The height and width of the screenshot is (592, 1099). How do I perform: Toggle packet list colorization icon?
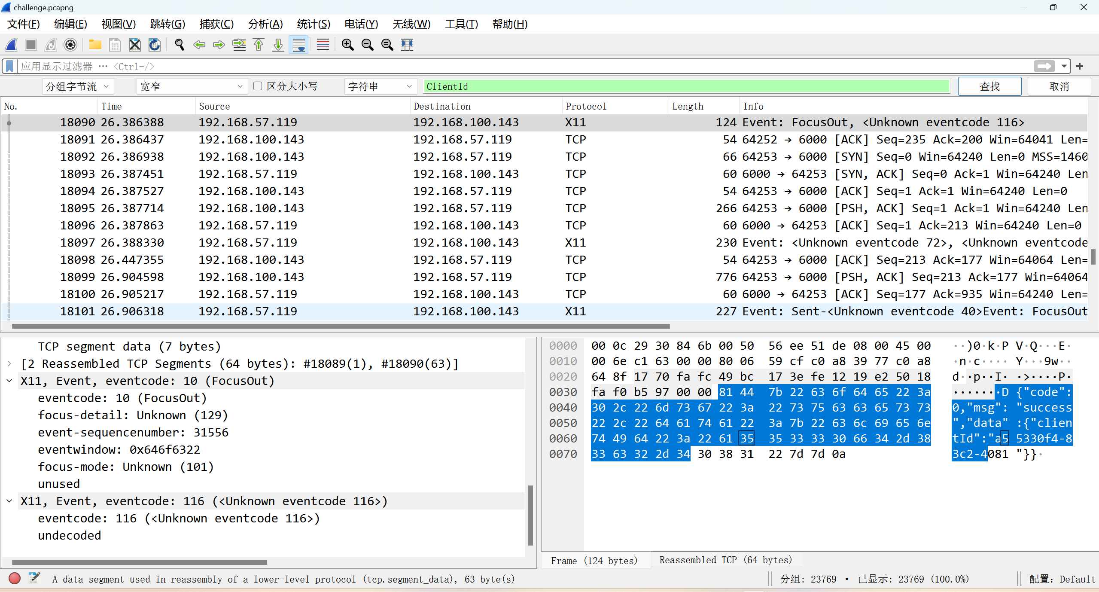click(323, 45)
